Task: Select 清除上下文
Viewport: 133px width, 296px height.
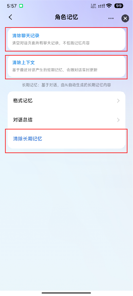Action: point(66,66)
